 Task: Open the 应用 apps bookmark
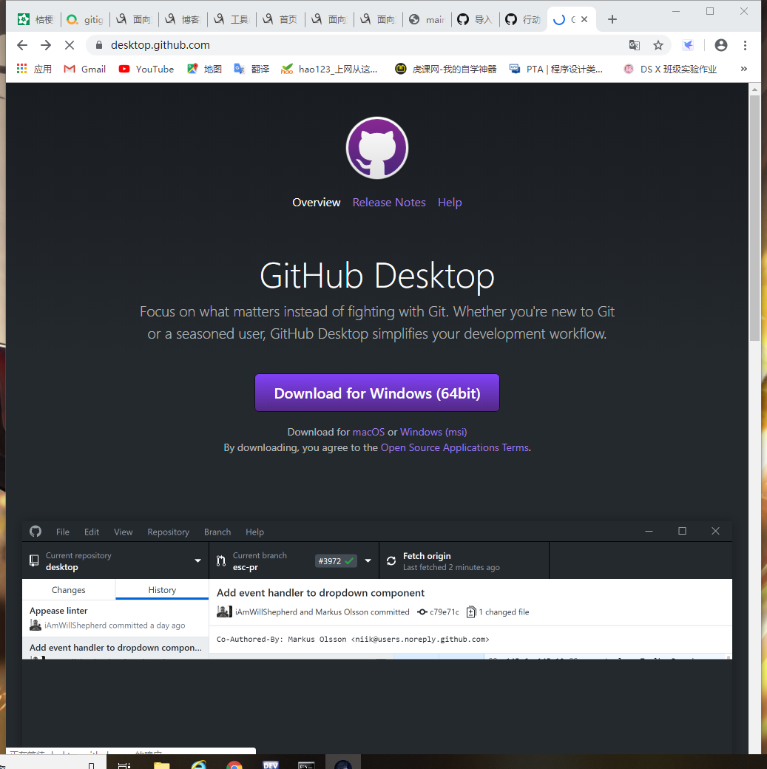click(34, 70)
